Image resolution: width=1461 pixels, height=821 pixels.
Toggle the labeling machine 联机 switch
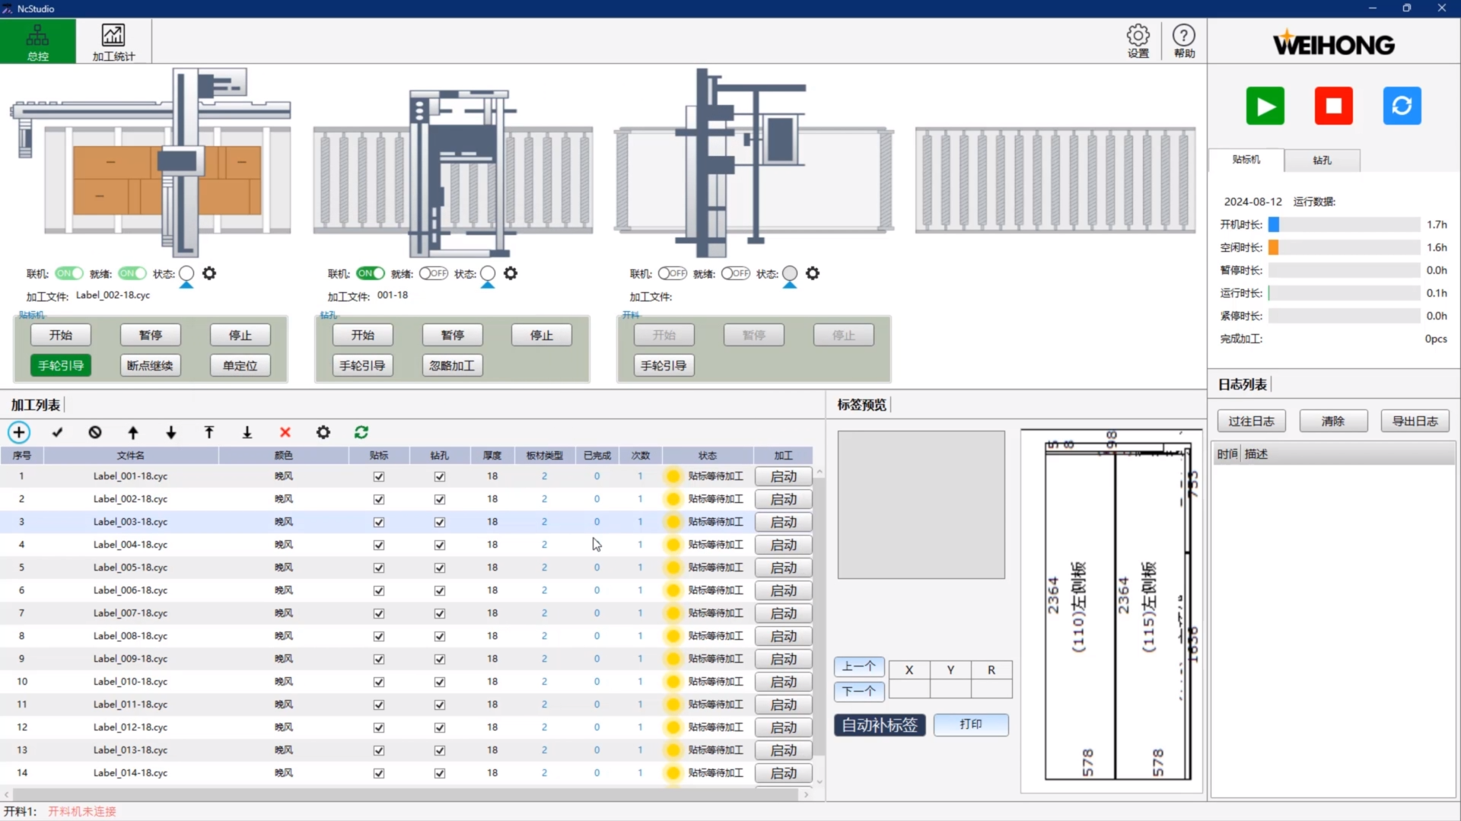[68, 273]
